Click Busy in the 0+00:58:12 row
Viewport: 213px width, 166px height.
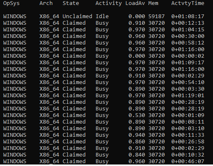click(102, 43)
